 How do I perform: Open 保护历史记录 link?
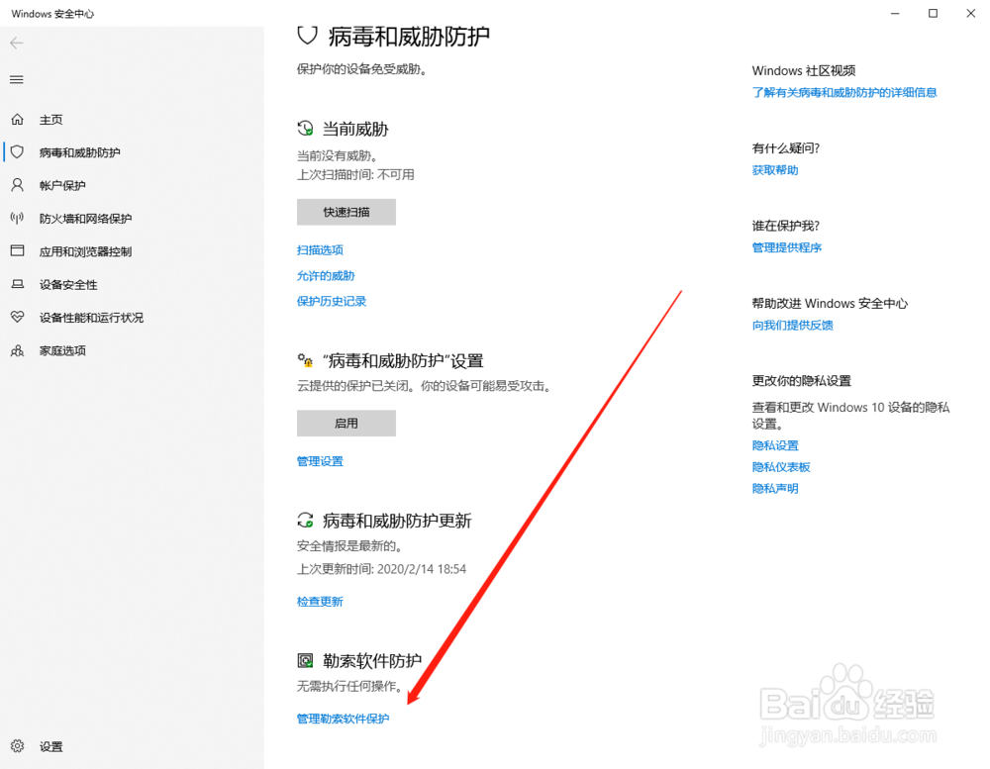click(332, 301)
